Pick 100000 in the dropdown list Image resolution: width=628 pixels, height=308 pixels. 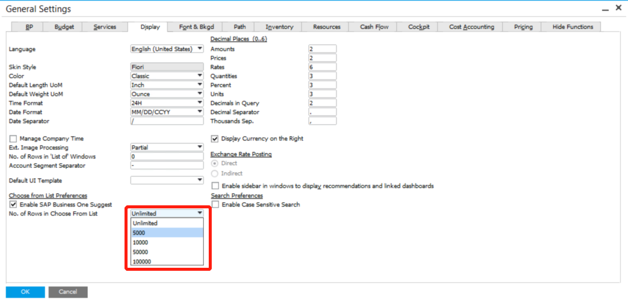tap(167, 262)
